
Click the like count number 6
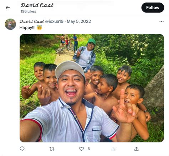click(89, 149)
